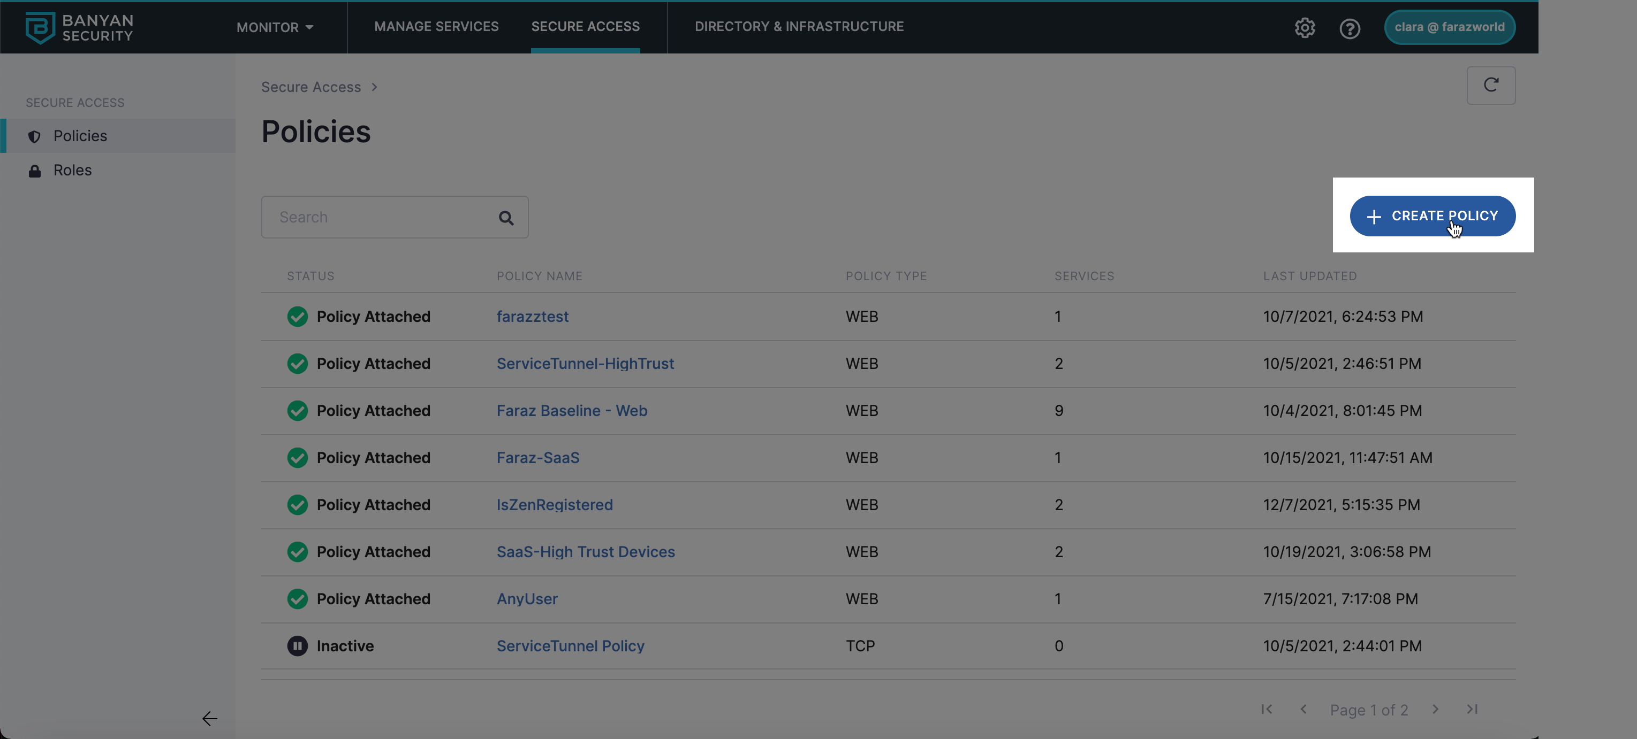The image size is (1637, 739).
Task: Jump to the last page icon
Action: coord(1472,709)
